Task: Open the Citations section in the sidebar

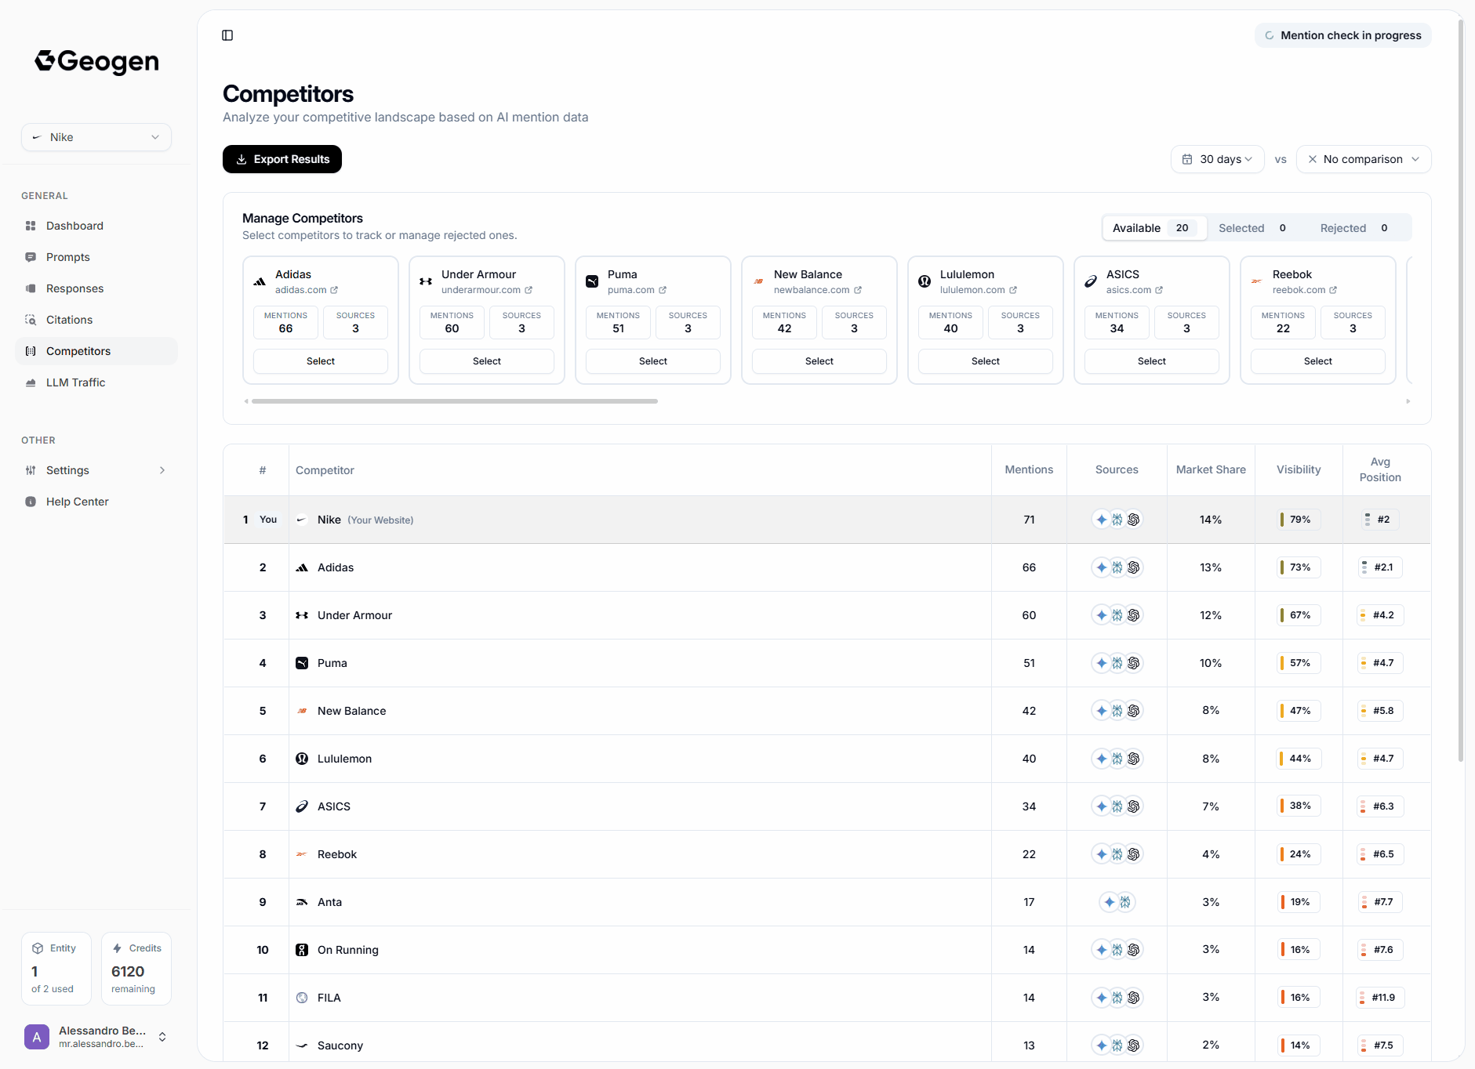Action: coord(71,320)
